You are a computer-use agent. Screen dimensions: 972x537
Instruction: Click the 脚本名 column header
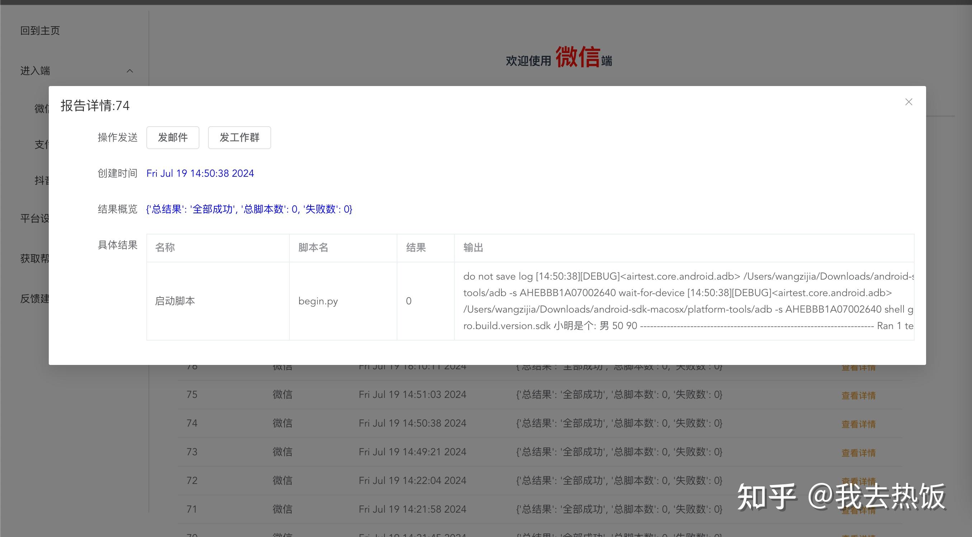[x=313, y=248]
